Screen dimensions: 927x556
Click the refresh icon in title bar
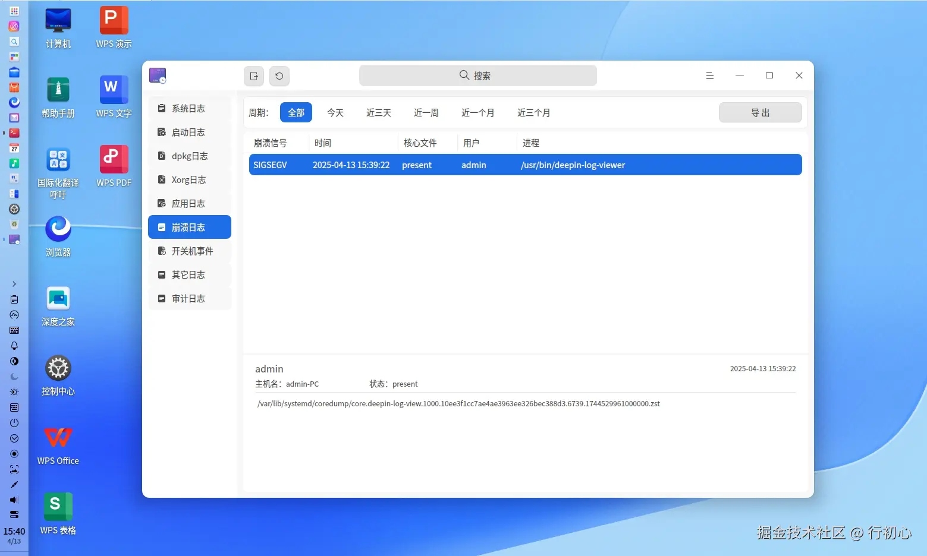pyautogui.click(x=279, y=76)
